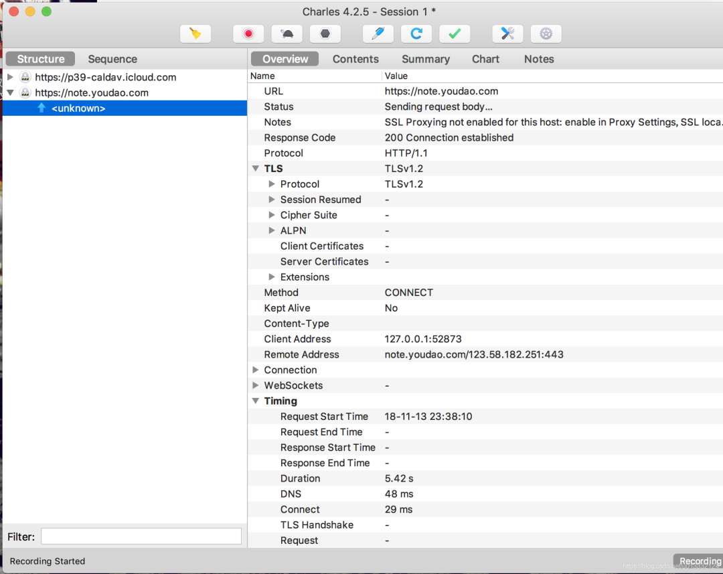This screenshot has height=574, width=723.
Task: Open the Chart tab
Action: click(485, 59)
